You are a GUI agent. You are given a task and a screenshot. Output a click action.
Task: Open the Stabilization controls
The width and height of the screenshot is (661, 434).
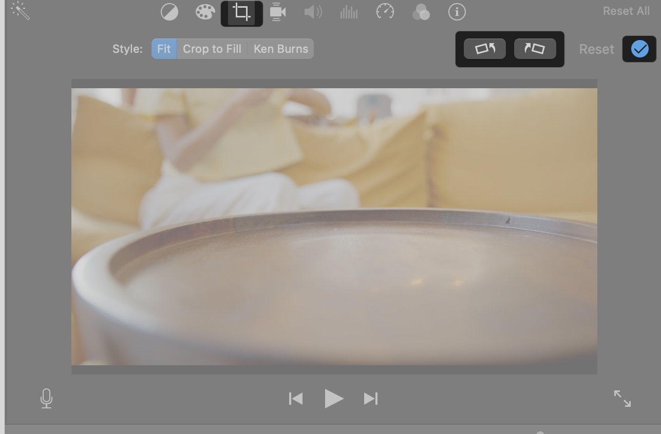point(277,12)
